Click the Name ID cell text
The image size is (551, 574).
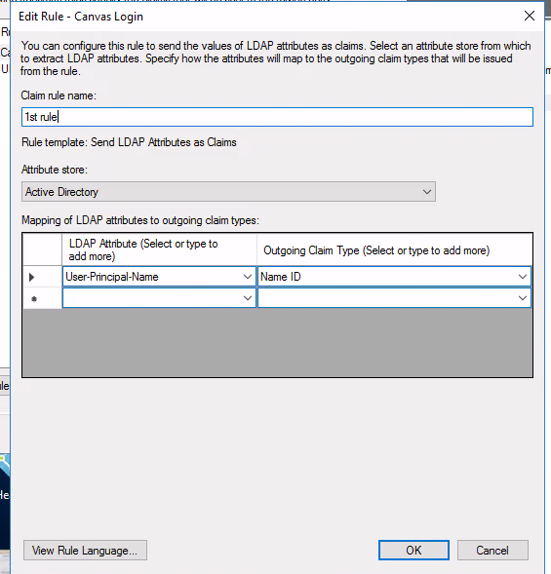click(281, 277)
